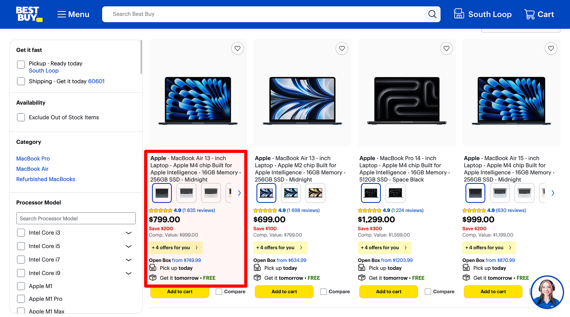Open the offers dropdown on the MacBook Pro 14

[x=384, y=248]
